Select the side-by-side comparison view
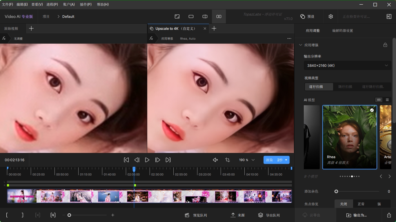This screenshot has height=222, width=396. coord(219,16)
